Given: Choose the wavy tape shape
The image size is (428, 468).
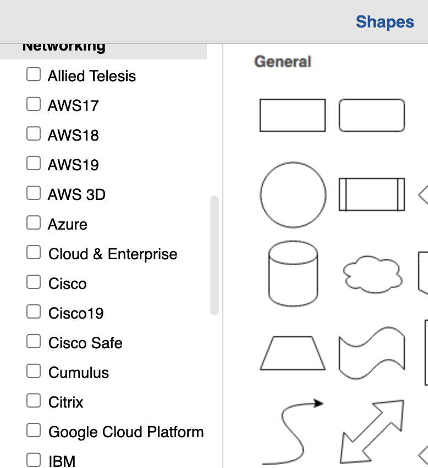Looking at the screenshot, I should tap(372, 353).
